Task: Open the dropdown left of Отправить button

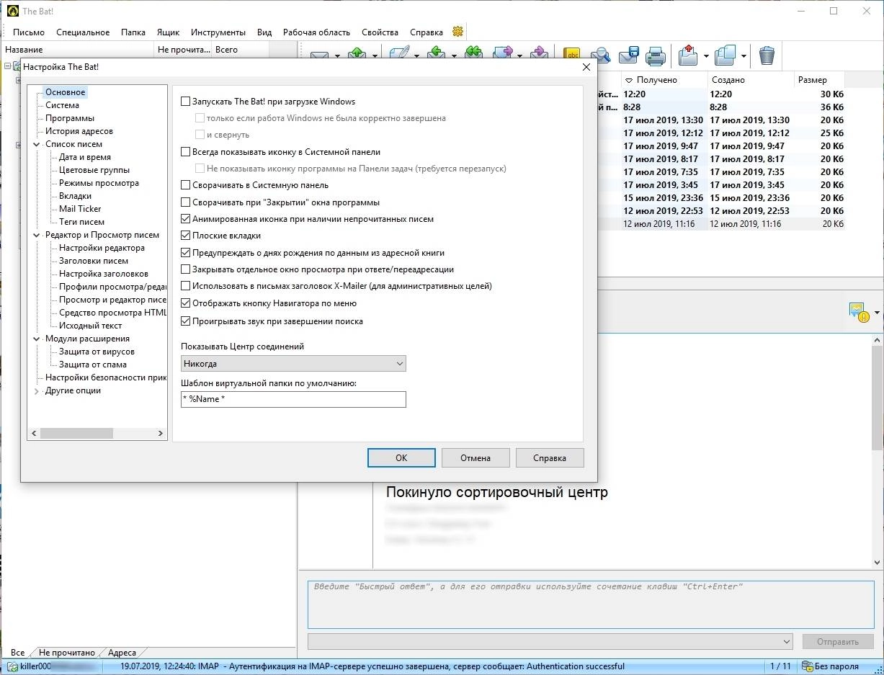Action: click(550, 641)
